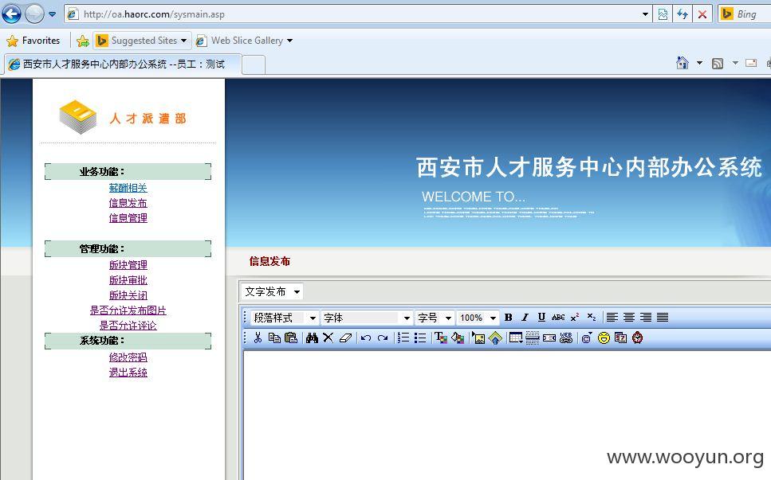771x480 pixels.
Task: Undo last edit in editor
Action: pos(366,338)
